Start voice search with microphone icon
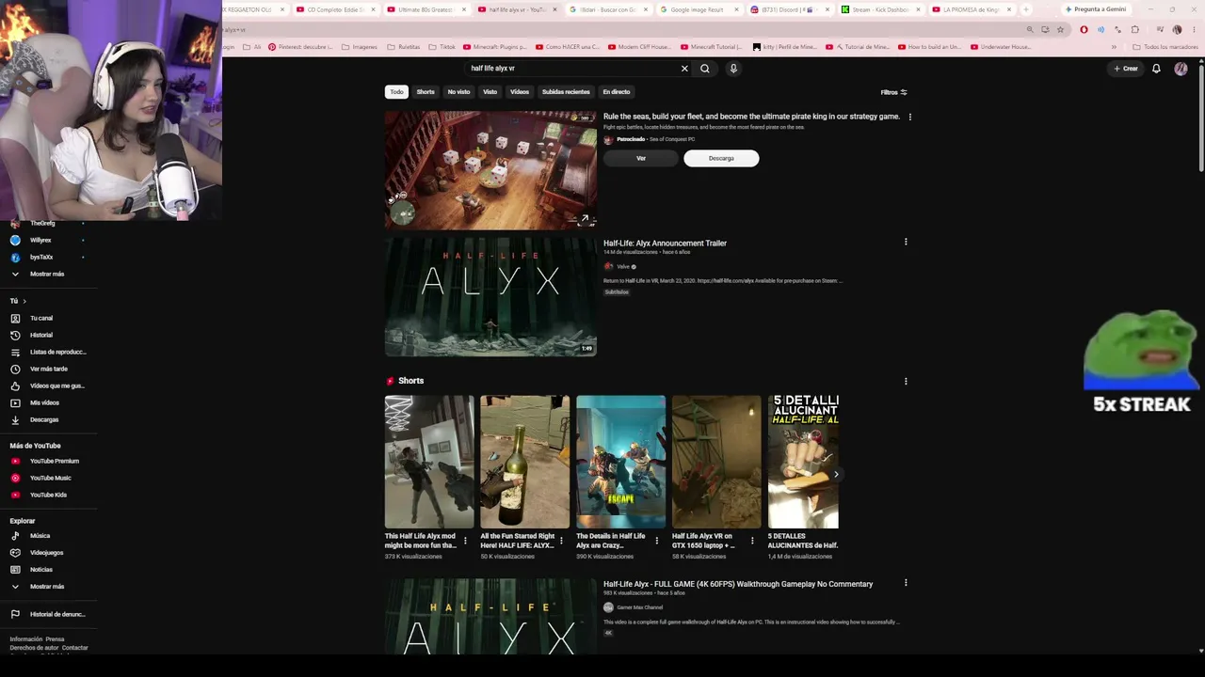 tap(733, 69)
